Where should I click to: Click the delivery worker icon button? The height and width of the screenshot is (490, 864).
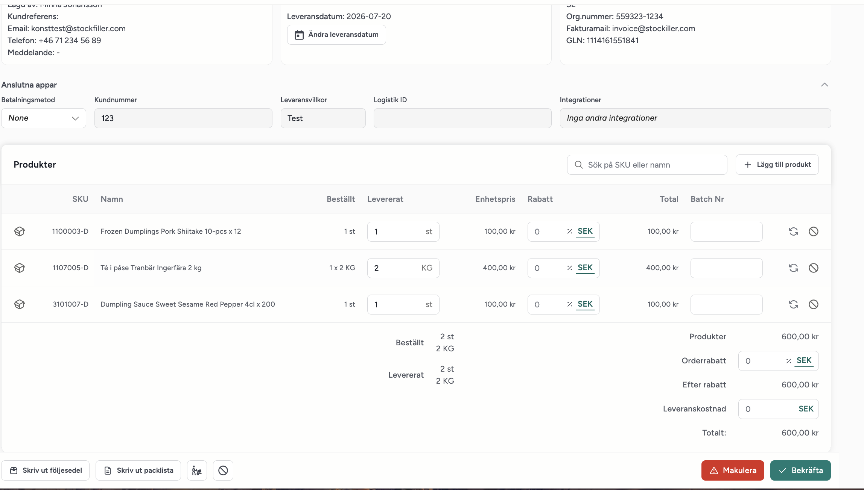pos(197,470)
